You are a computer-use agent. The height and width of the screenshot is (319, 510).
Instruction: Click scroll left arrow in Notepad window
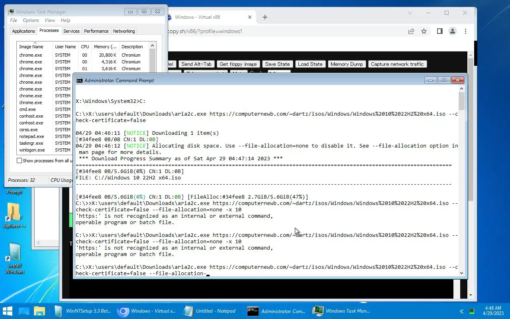[x=39, y=242]
